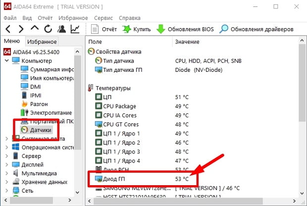Refresh using the circular arrow icon
The width and height of the screenshot is (307, 206).
[48, 29]
